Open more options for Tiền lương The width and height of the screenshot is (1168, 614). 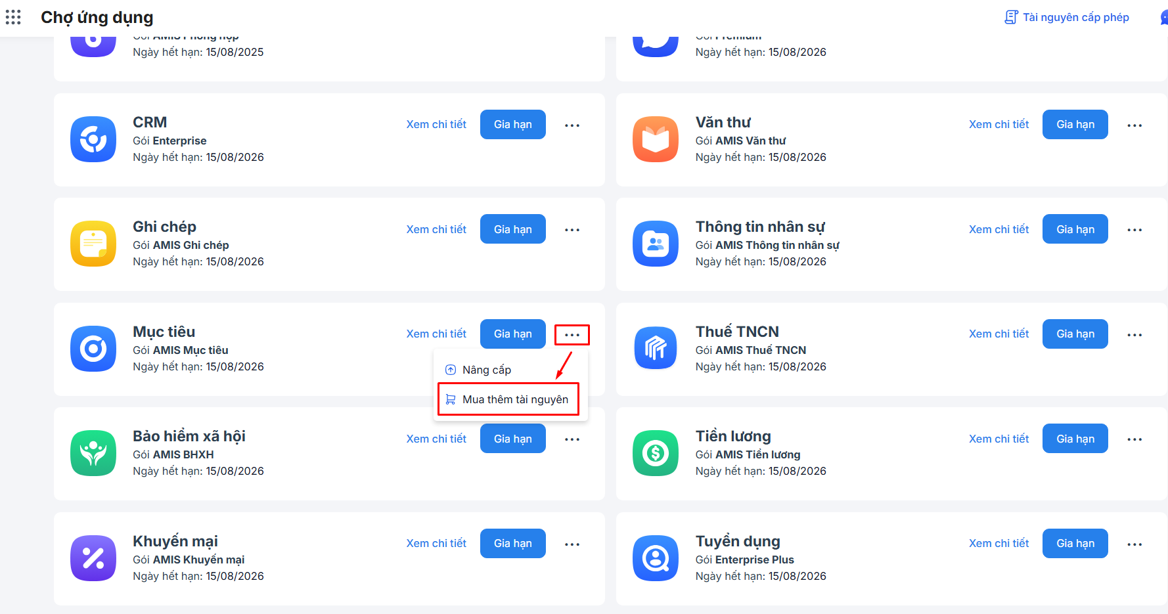1134,439
